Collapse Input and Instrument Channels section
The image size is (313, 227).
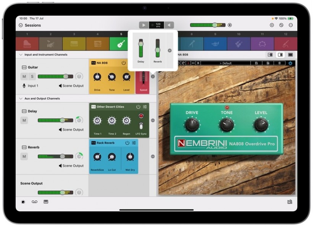[x=21, y=55]
